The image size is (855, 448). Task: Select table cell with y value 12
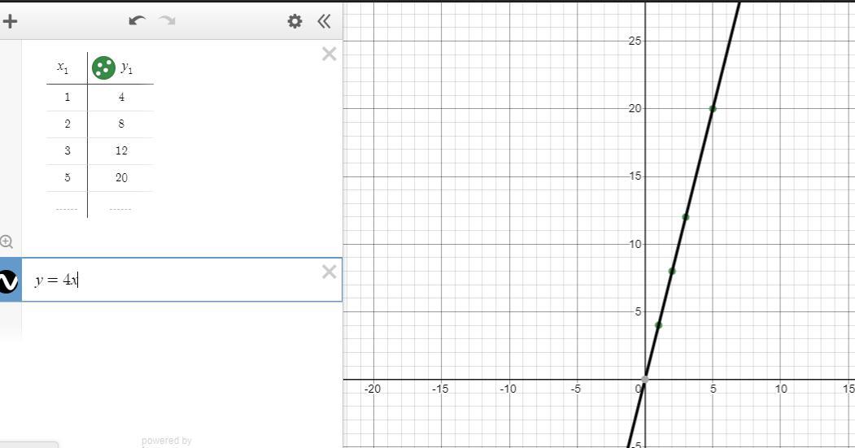tap(121, 150)
